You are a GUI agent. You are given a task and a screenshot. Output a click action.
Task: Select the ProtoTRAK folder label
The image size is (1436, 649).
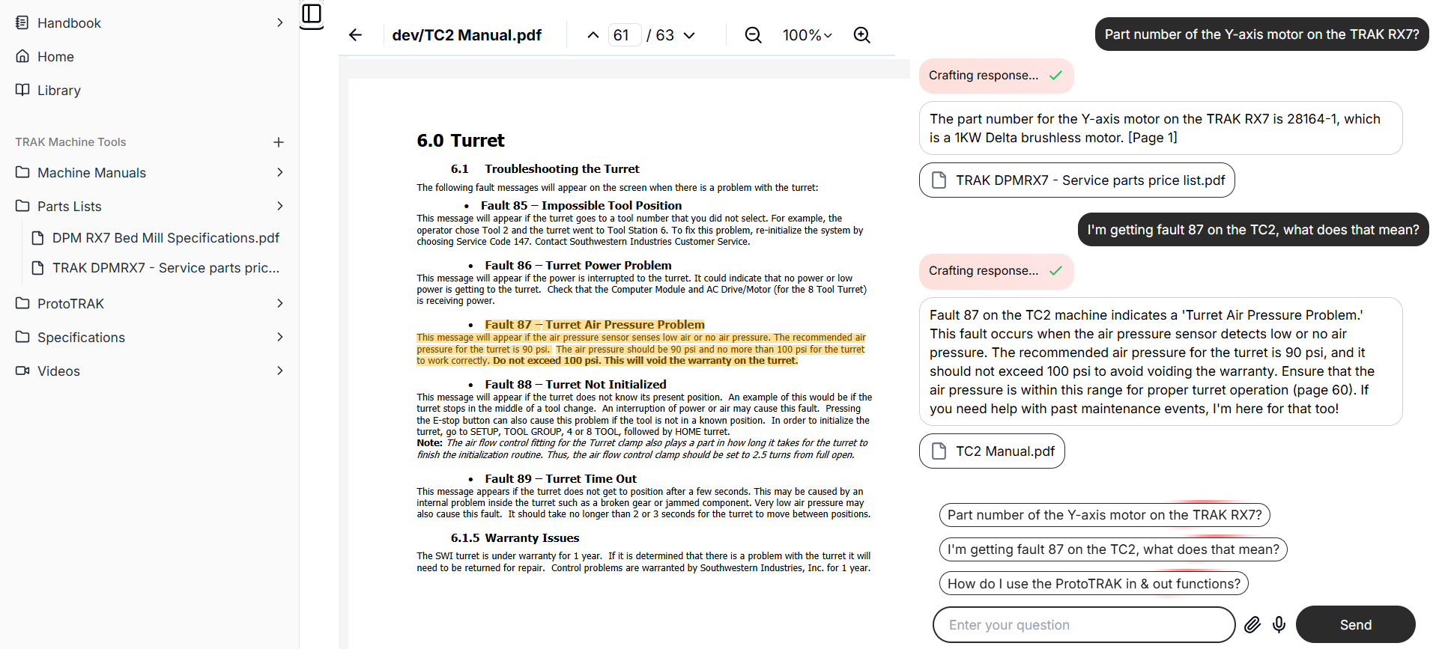(70, 304)
